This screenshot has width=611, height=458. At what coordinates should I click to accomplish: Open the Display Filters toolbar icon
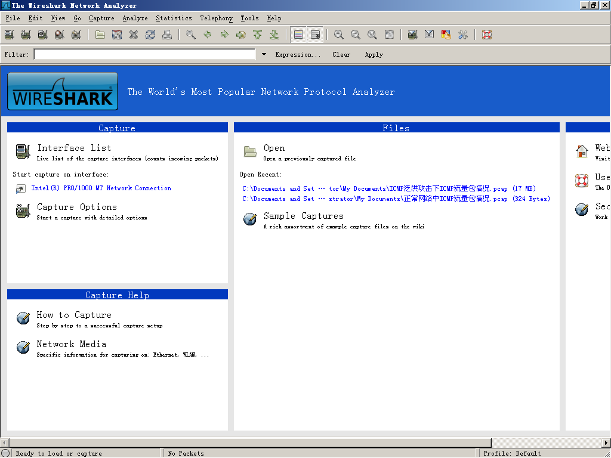click(430, 35)
